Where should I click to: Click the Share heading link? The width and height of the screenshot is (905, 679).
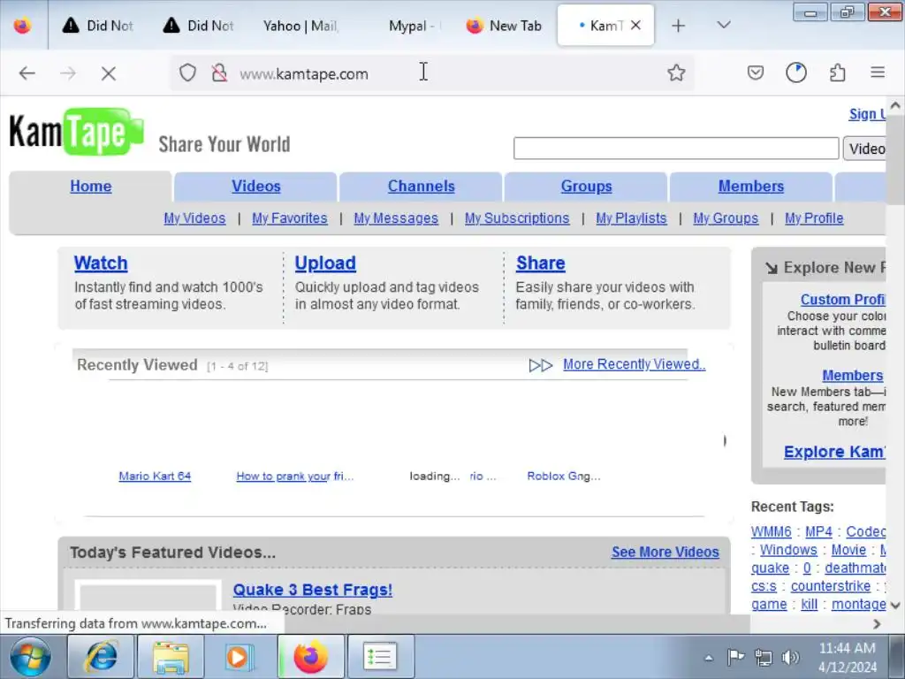pos(540,263)
